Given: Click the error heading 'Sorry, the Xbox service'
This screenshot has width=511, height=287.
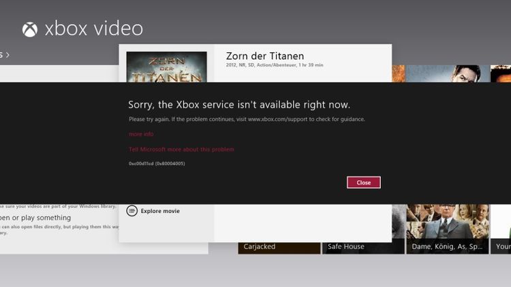Looking at the screenshot, I should click(x=239, y=105).
